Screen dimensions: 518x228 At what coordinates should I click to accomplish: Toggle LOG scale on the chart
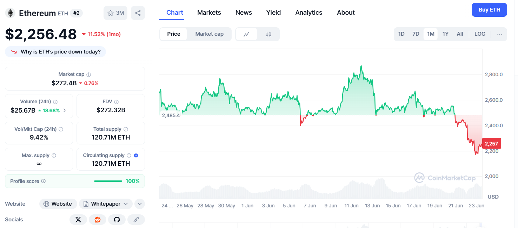(x=480, y=34)
